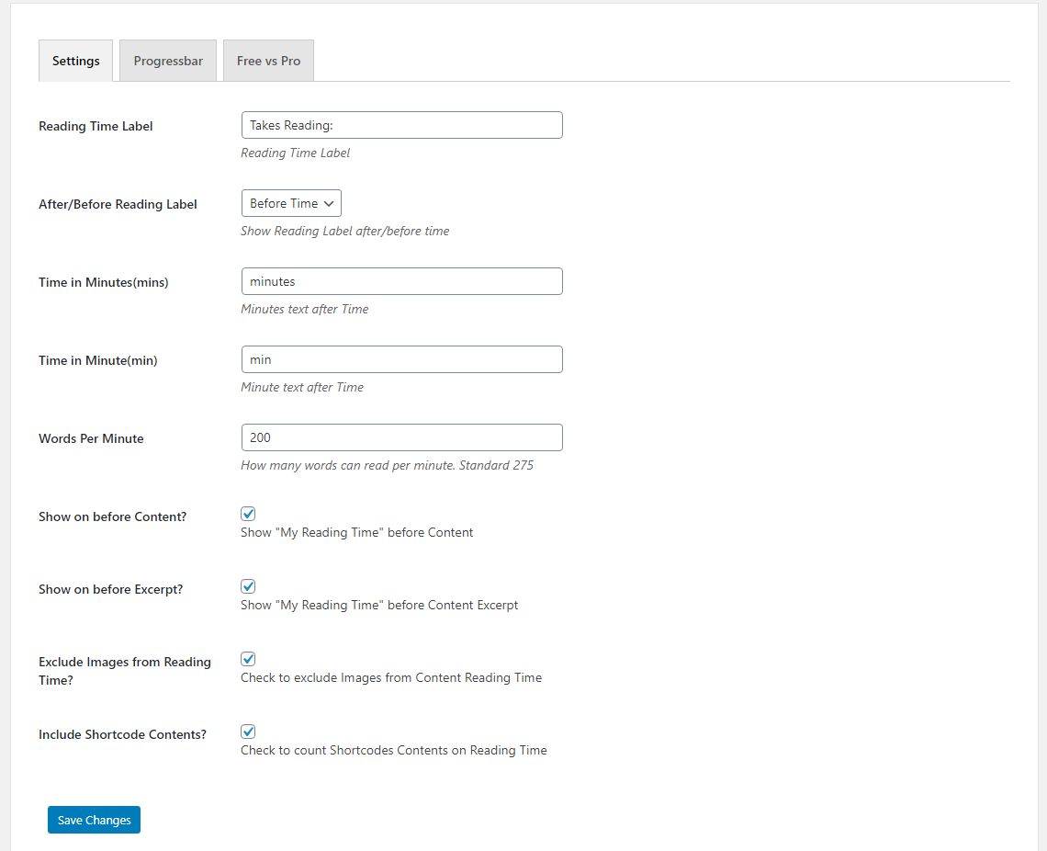The width and height of the screenshot is (1047, 851).
Task: Select the Settings tab
Action: (x=75, y=61)
